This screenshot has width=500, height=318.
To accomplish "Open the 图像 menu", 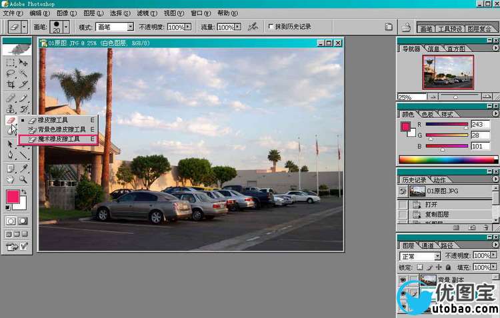I will [67, 13].
